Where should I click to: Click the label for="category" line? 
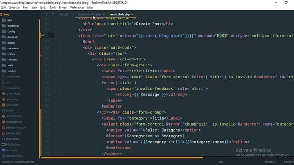point(142,118)
